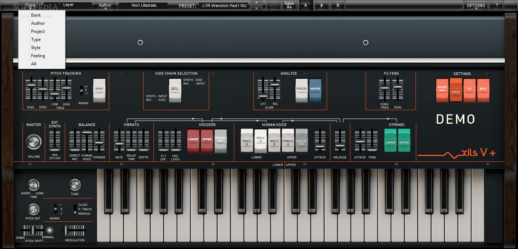The image size is (518, 249).
Task: Open the FX settings panel
Action: [470, 90]
